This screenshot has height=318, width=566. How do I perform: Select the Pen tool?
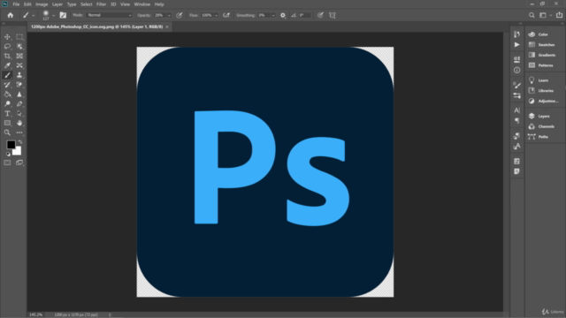point(19,104)
